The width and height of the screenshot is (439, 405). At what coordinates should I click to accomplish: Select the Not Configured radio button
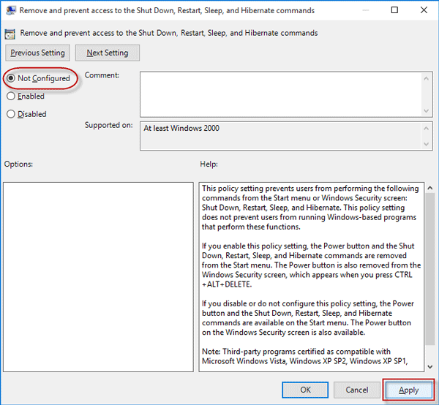pos(11,78)
